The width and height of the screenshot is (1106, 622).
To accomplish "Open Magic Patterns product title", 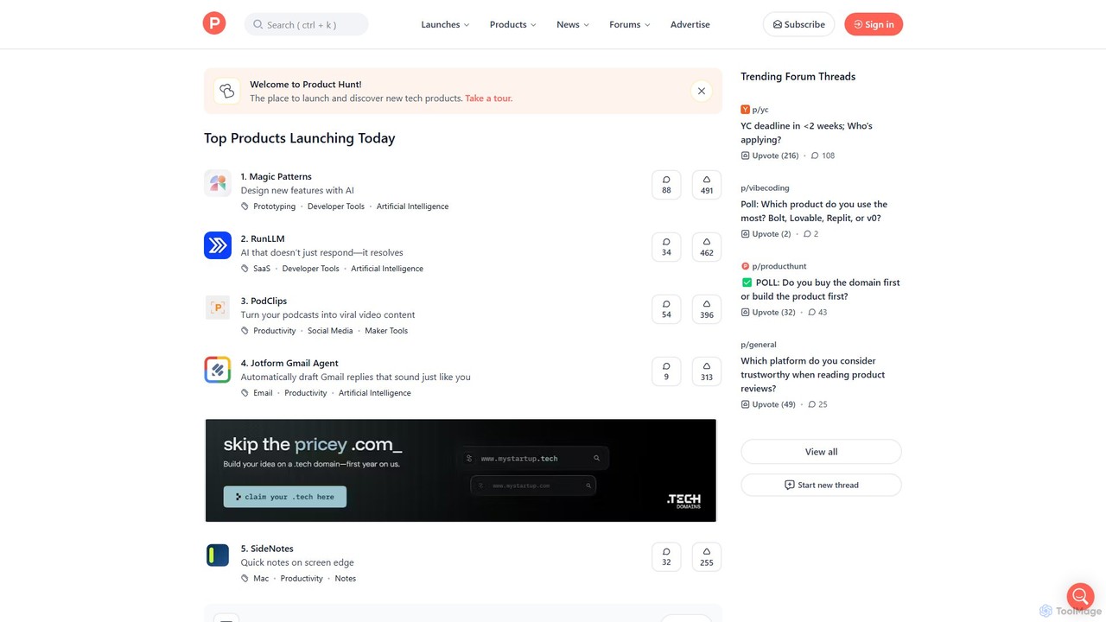I will 276,176.
